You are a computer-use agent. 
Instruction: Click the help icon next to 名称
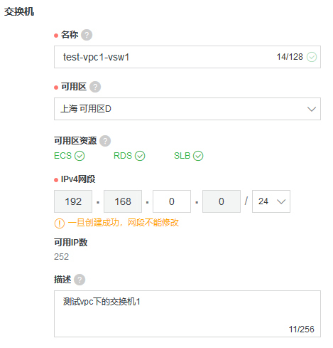coord(87,35)
